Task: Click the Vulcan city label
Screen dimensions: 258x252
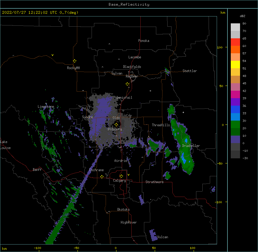Action: (x=163, y=237)
